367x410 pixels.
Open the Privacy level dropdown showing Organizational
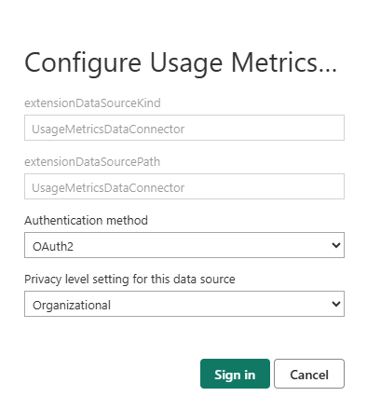[184, 304]
